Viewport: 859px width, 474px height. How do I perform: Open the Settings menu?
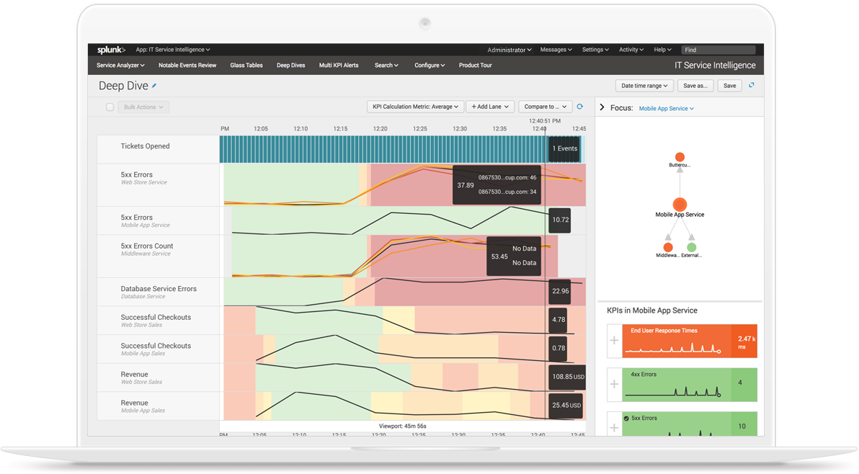[595, 50]
